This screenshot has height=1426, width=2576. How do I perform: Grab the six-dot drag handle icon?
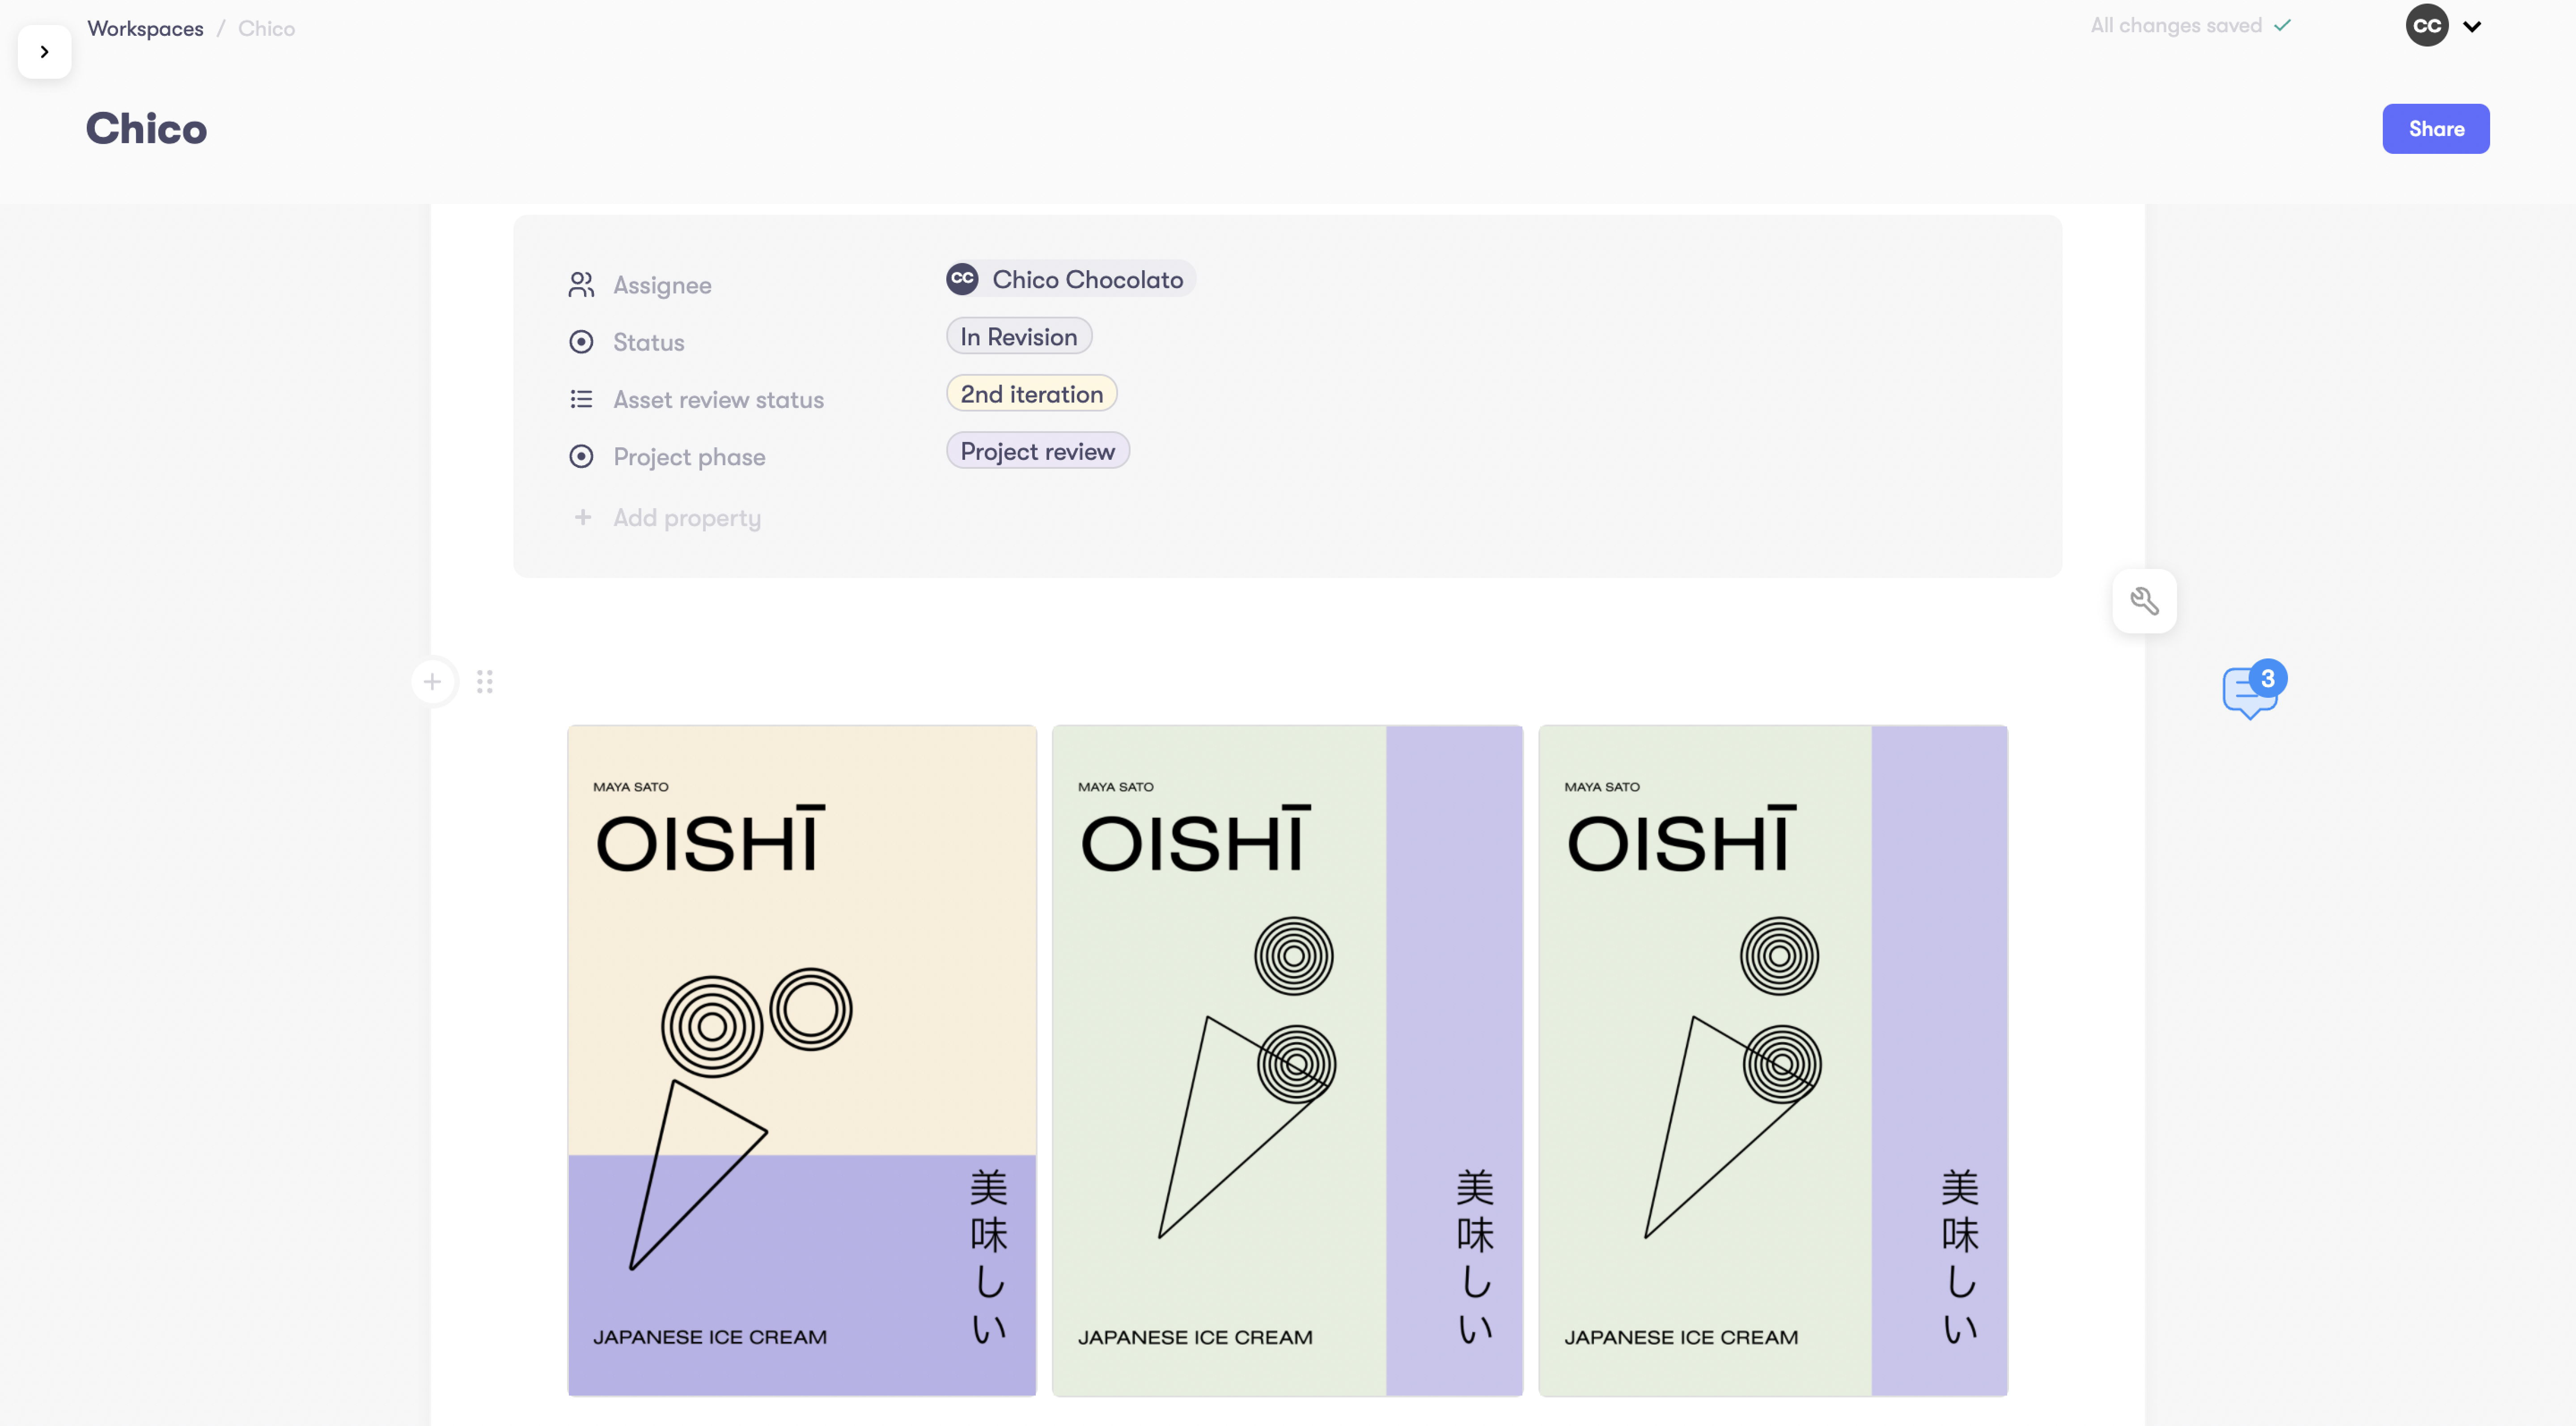click(485, 682)
